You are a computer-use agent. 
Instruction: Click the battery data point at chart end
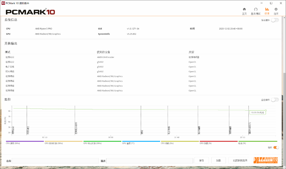tap(266, 110)
